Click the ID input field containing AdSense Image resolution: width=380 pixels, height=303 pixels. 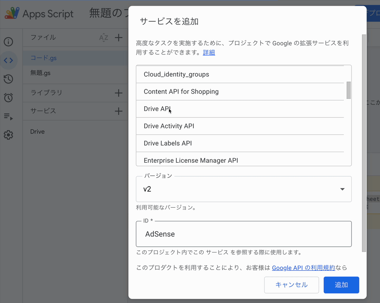[244, 234]
